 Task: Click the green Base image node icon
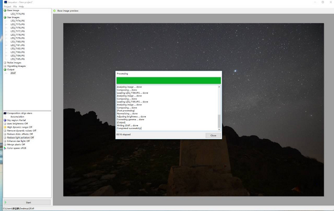(x=5, y=10)
